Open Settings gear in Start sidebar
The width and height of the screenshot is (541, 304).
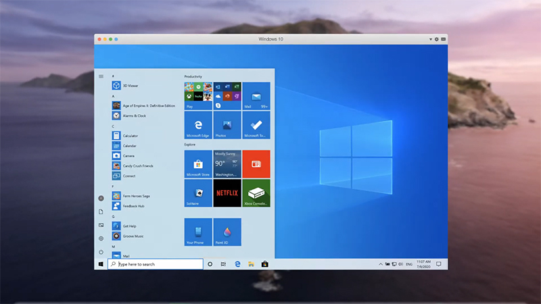(x=101, y=238)
